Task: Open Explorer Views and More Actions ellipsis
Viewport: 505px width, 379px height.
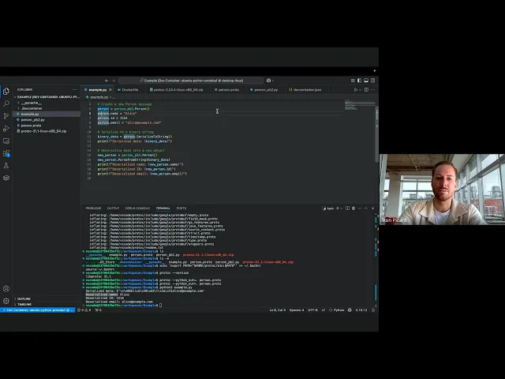Action: point(75,89)
